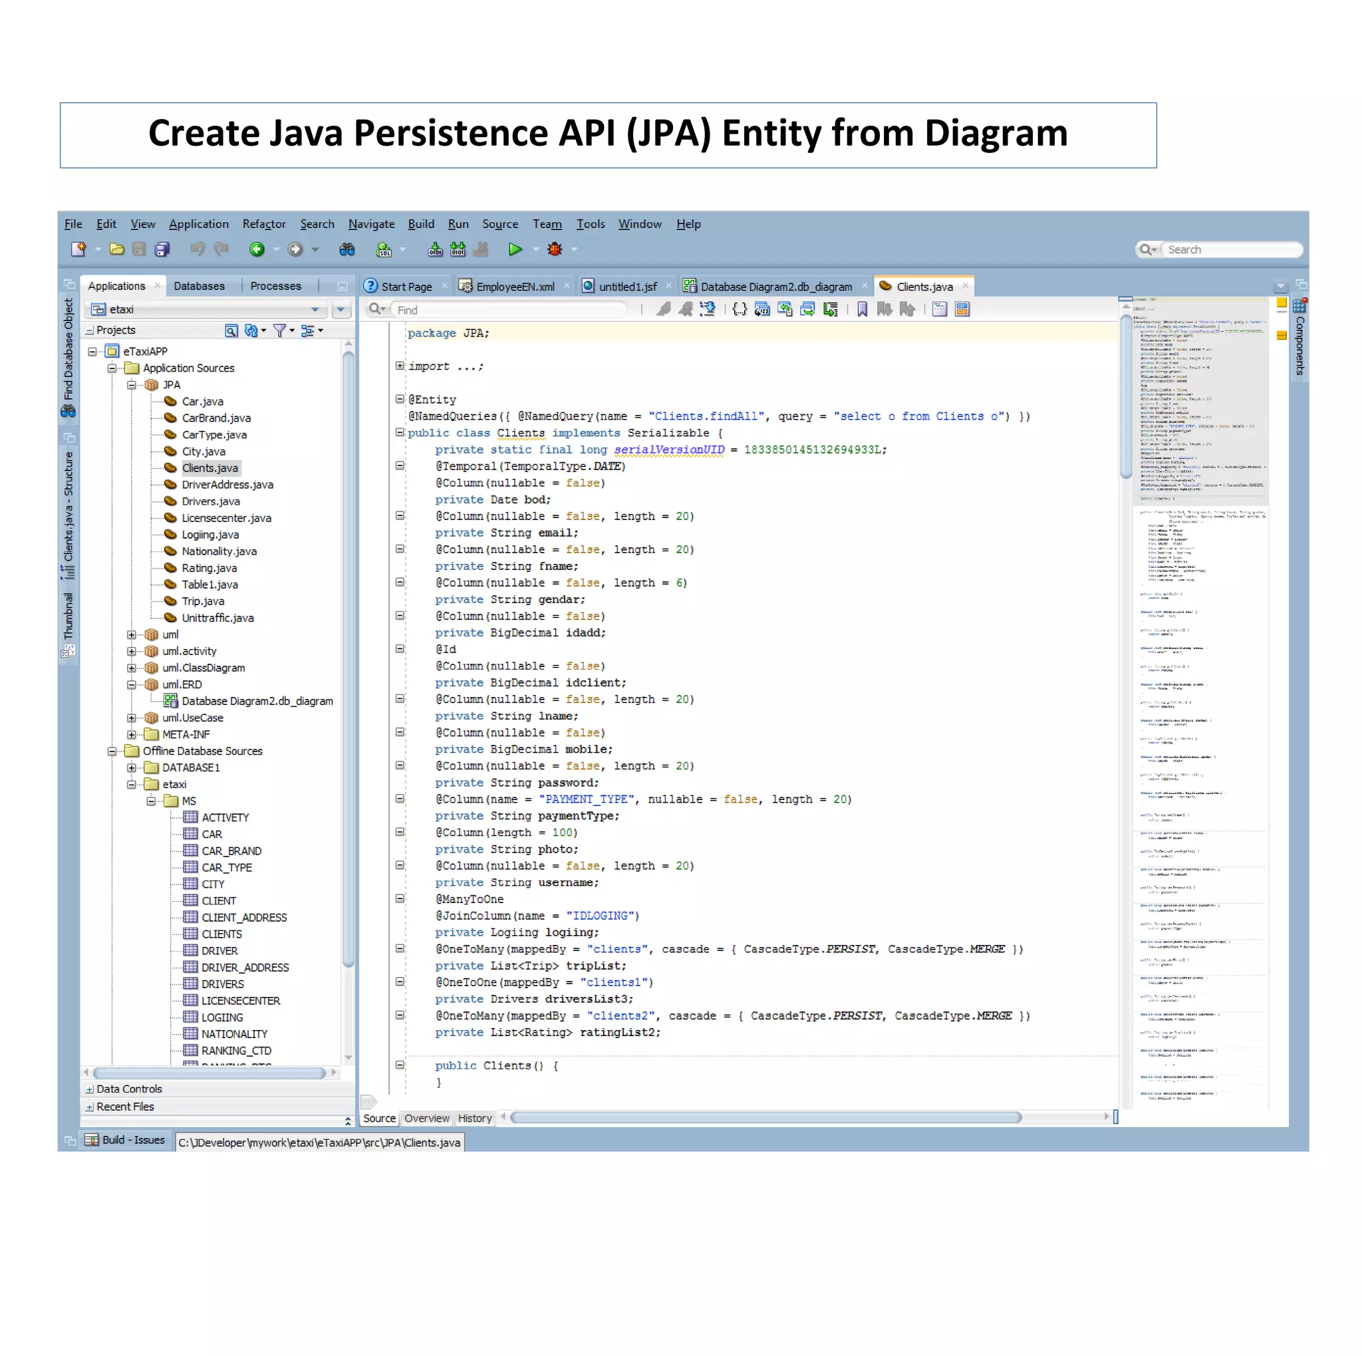
Task: Switch to the Overview editor view
Action: (x=426, y=1119)
